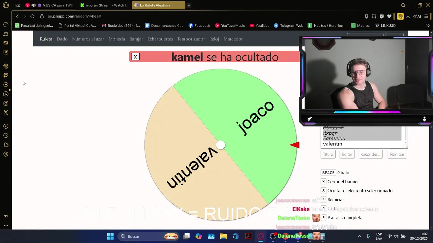Open the Recibidos (345) Gmail bookmark

point(121,25)
